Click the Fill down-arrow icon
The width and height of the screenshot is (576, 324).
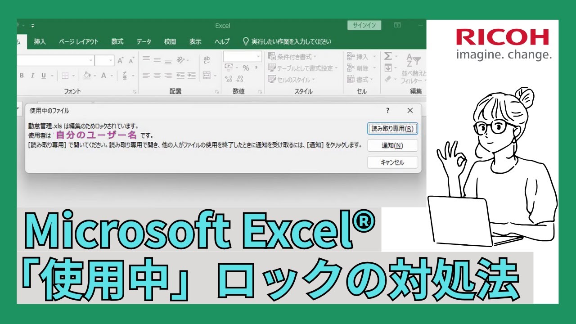388,68
